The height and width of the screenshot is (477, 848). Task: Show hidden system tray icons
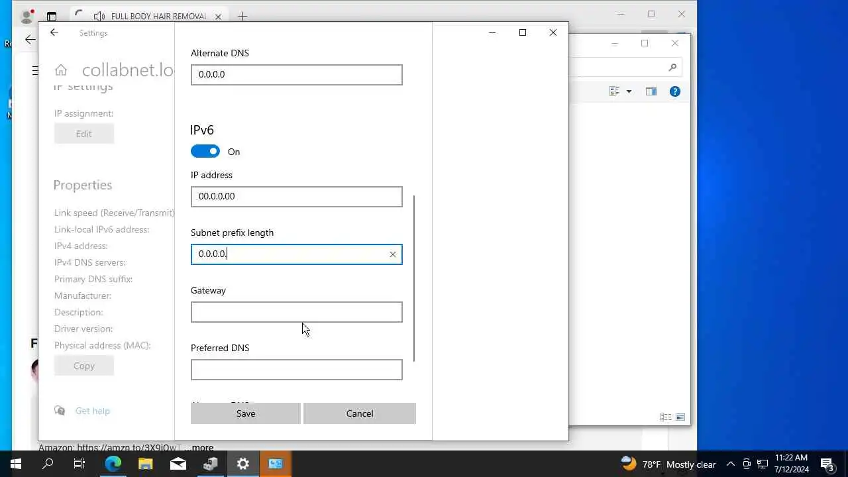[731, 464]
